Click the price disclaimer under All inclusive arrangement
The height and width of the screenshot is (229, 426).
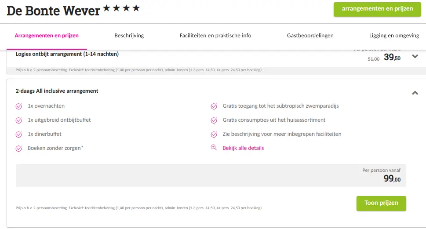(139, 208)
